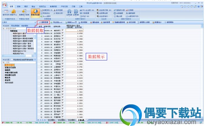Click 隐藏标题参数 in the toolbar

point(119,22)
